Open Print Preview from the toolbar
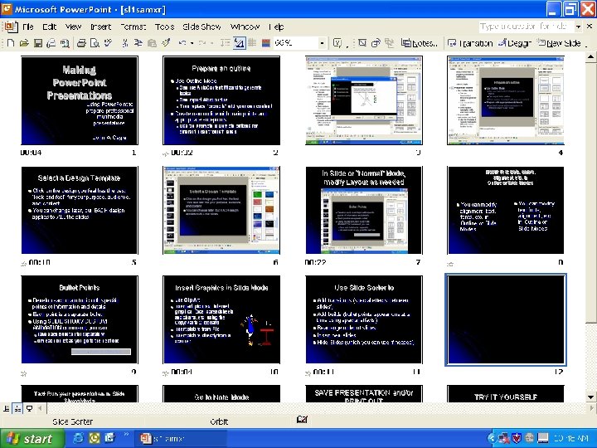The image size is (597, 448). click(95, 43)
